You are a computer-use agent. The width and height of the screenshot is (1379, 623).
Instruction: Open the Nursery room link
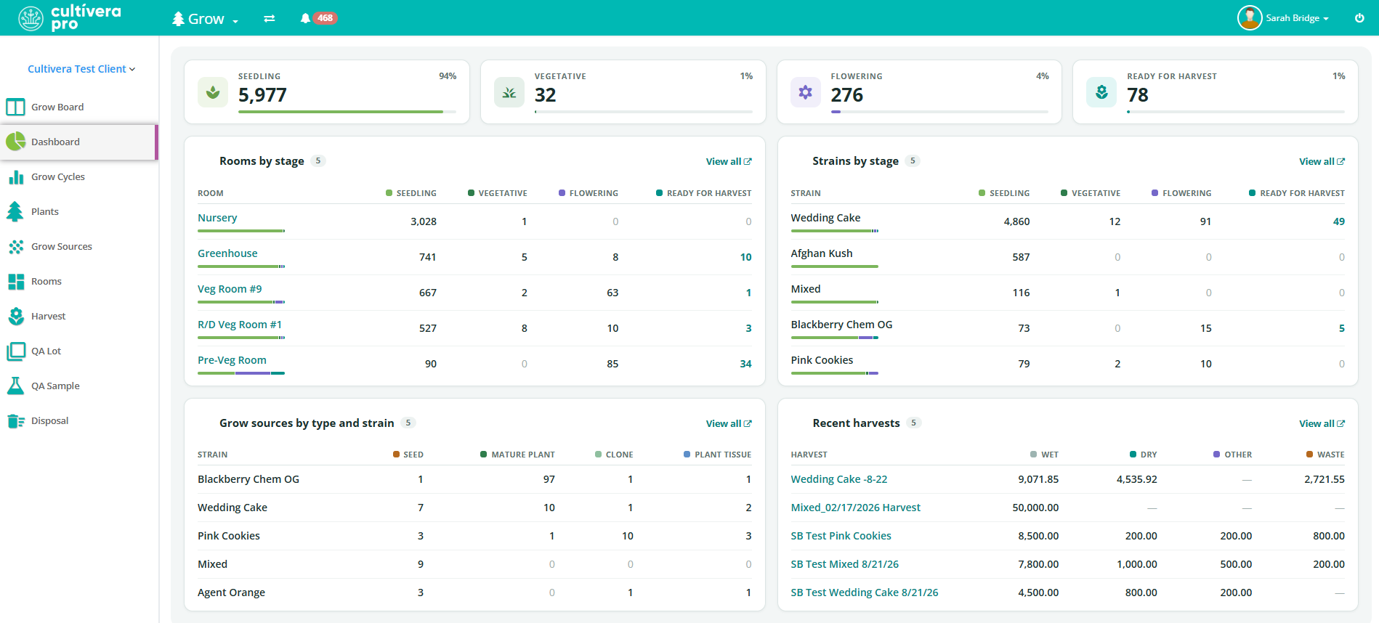tap(217, 218)
